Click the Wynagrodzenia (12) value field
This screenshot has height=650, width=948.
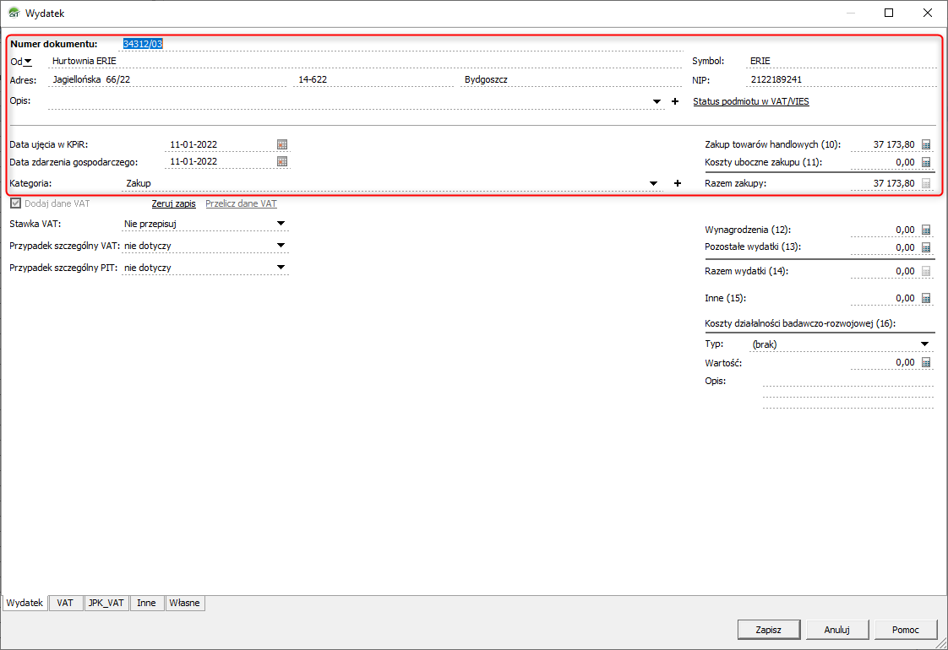[885, 230]
